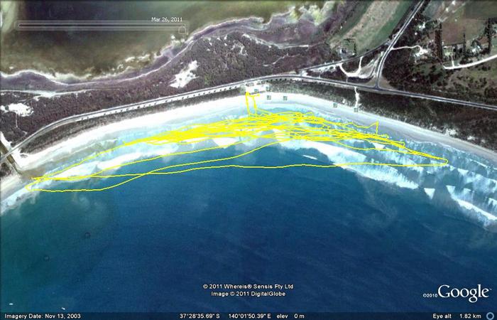The height and width of the screenshot is (320, 497).
Task: Click the middle of the historical time slider track
Action: click(99, 26)
